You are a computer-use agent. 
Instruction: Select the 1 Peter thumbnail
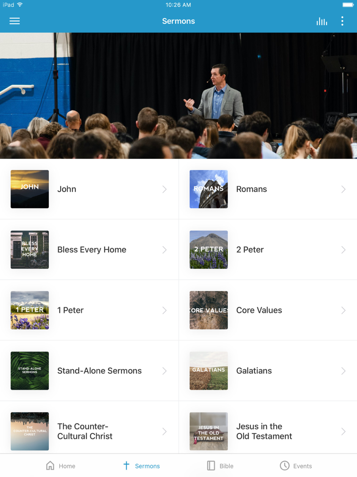click(x=30, y=310)
